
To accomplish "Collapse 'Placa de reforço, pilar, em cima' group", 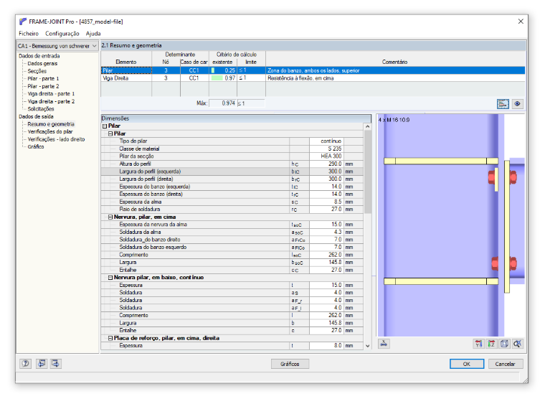I will (110, 338).
